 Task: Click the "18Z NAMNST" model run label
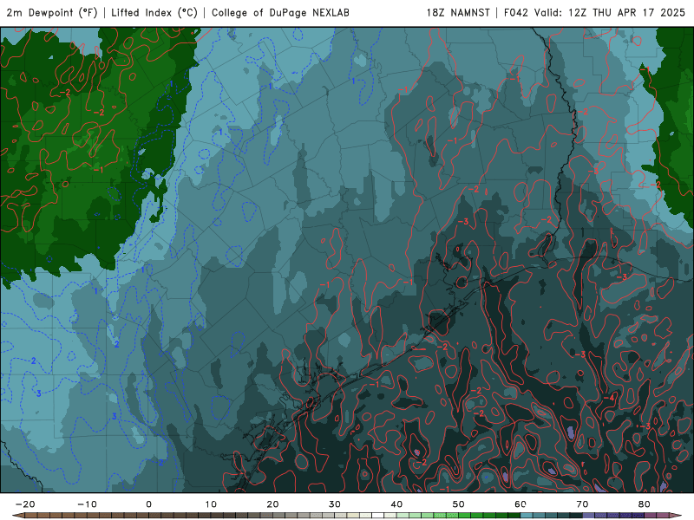point(458,12)
